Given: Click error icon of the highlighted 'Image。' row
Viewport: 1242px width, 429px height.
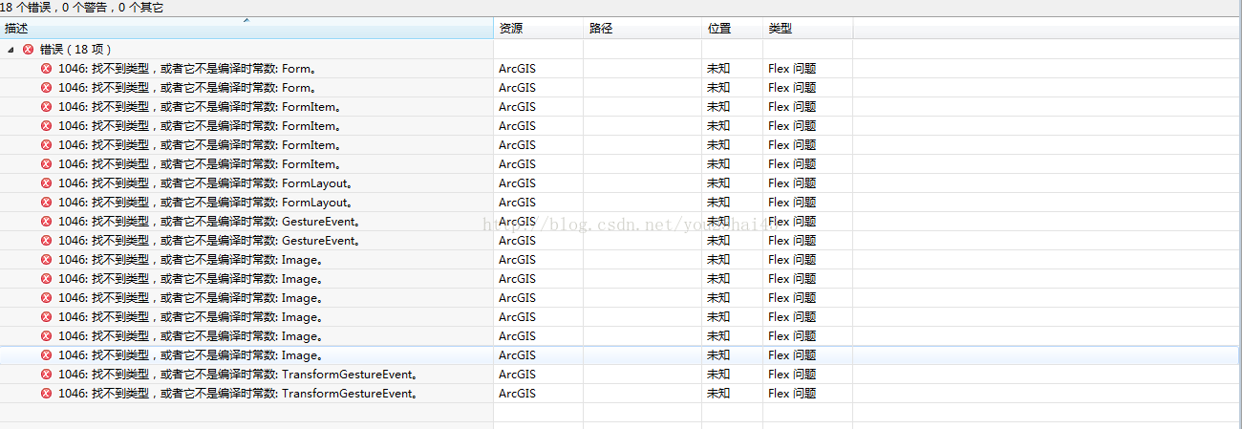Looking at the screenshot, I should pos(47,354).
